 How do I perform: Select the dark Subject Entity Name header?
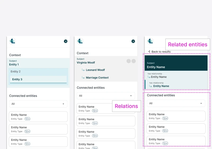point(176,63)
